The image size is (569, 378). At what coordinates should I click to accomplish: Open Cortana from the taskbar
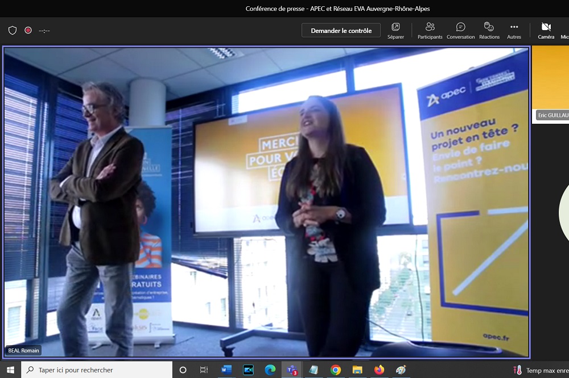coord(183,369)
